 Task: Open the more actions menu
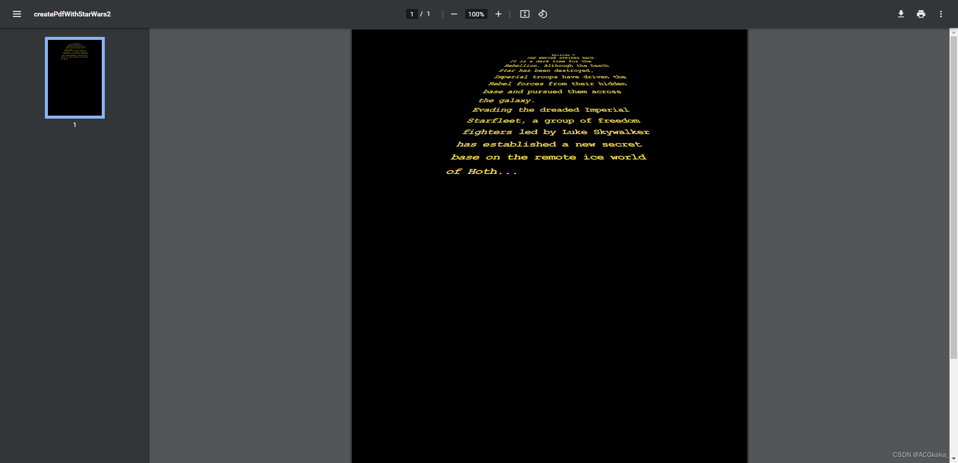941,14
